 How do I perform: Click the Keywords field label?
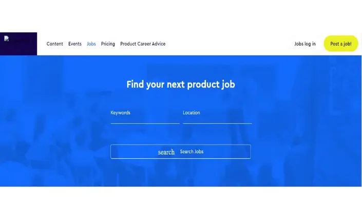pos(120,113)
